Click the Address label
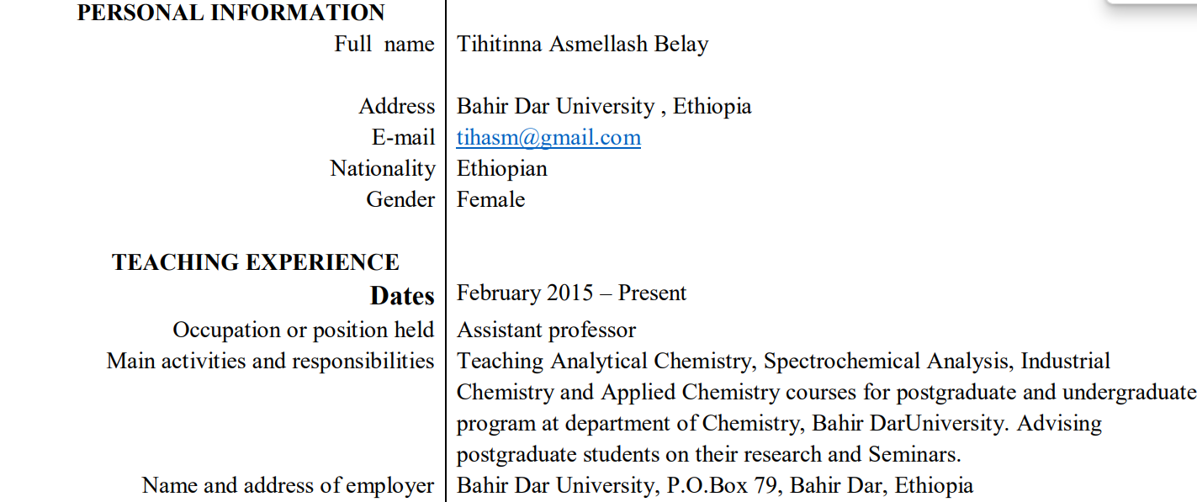The height and width of the screenshot is (502, 1197). point(397,107)
